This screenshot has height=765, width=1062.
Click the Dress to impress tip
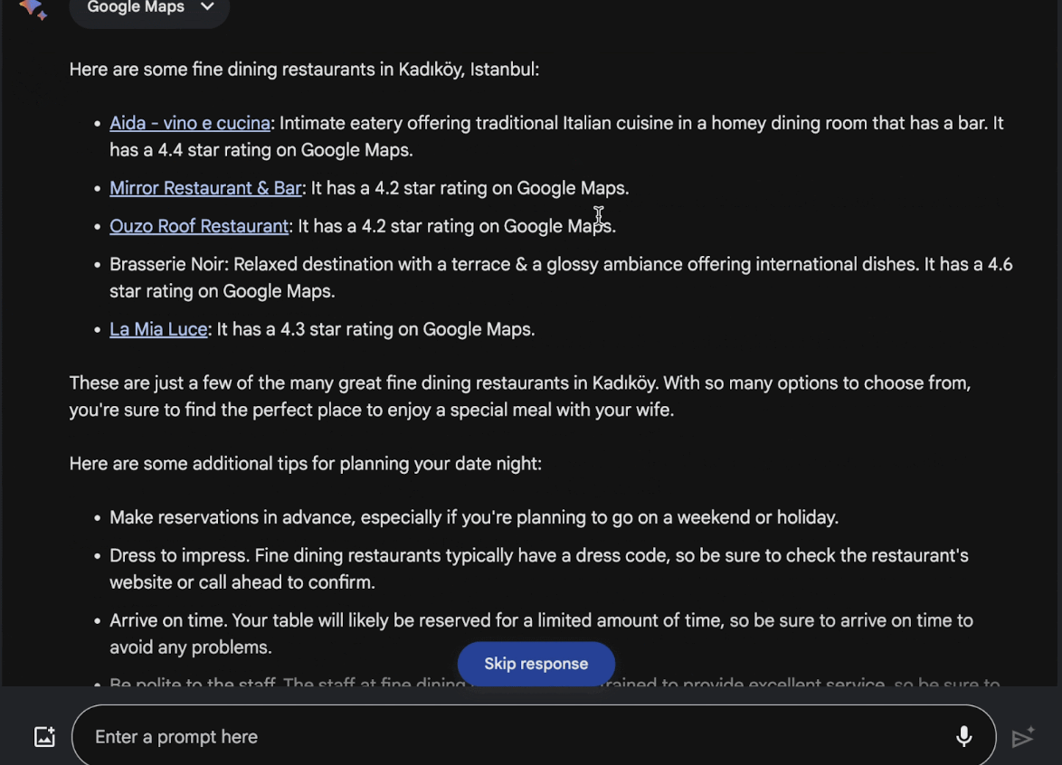[539, 569]
